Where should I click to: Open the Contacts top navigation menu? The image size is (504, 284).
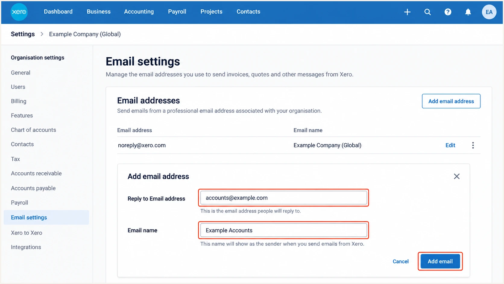248,12
